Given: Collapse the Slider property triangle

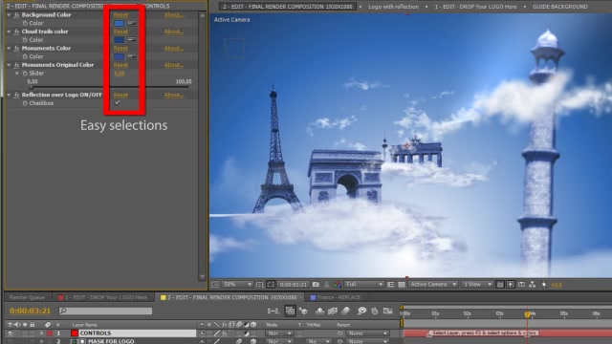Looking at the screenshot, I should point(17,74).
